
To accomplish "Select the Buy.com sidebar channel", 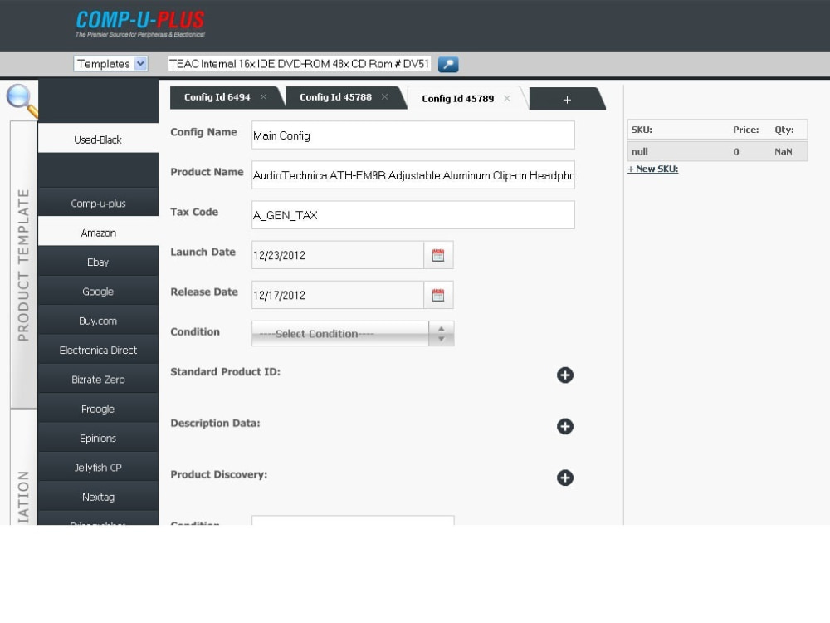I will coord(98,321).
